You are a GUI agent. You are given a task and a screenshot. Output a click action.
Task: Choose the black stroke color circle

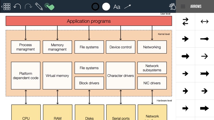coord(95,7)
